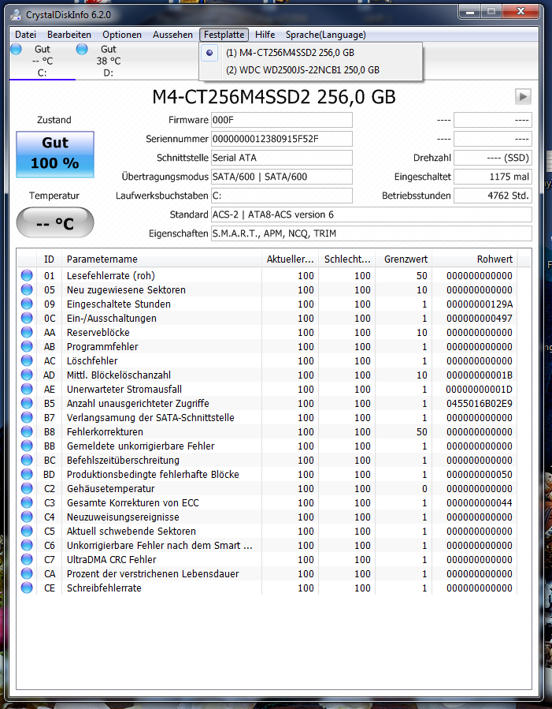Screen dimensions: 552x709
Task: Click the Schnittstelle field Serial ATA
Action: tap(282, 158)
